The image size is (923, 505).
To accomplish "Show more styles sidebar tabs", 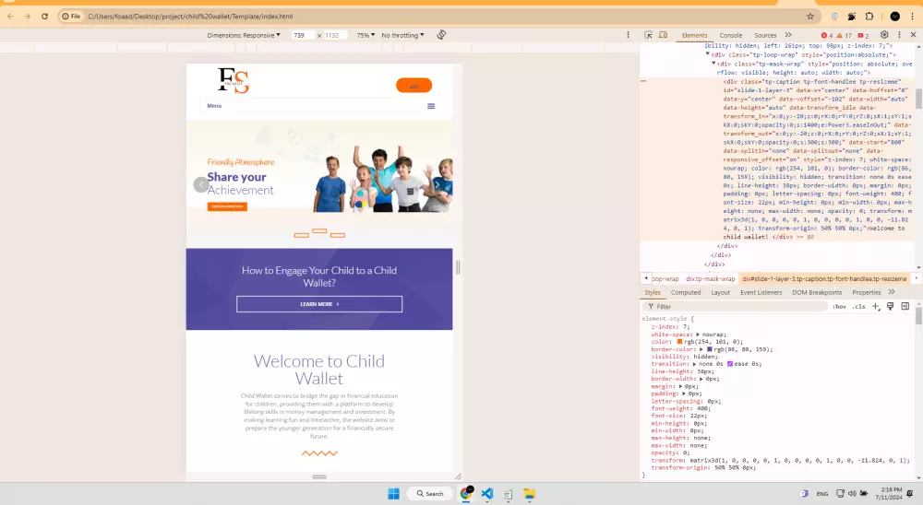I will tap(892, 292).
